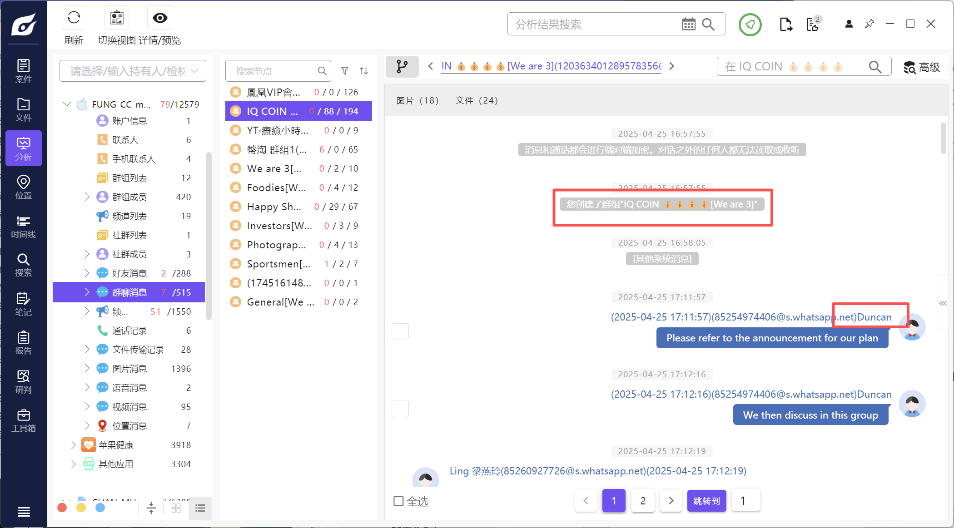Click the red color dot at bottom left
The width and height of the screenshot is (954, 528).
point(62,508)
